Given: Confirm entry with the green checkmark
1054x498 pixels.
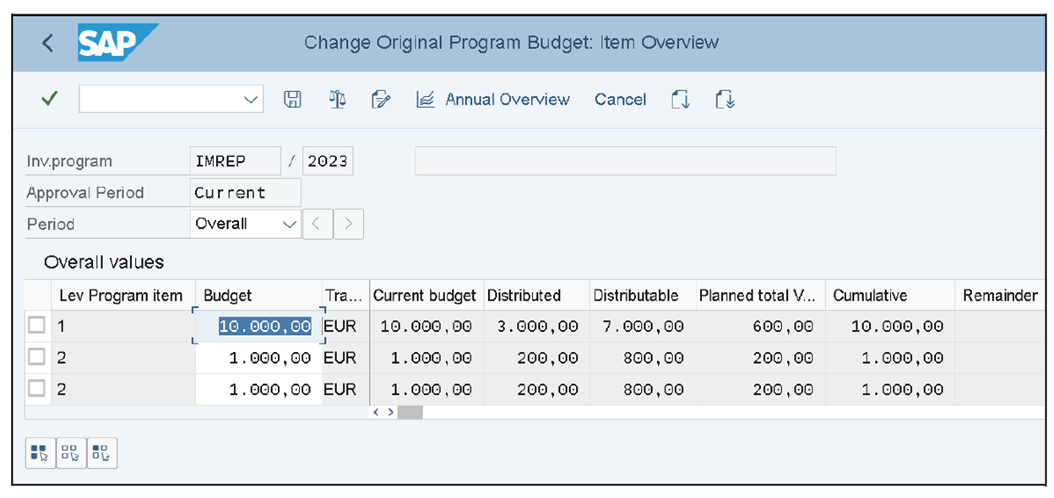Looking at the screenshot, I should pos(49,99).
